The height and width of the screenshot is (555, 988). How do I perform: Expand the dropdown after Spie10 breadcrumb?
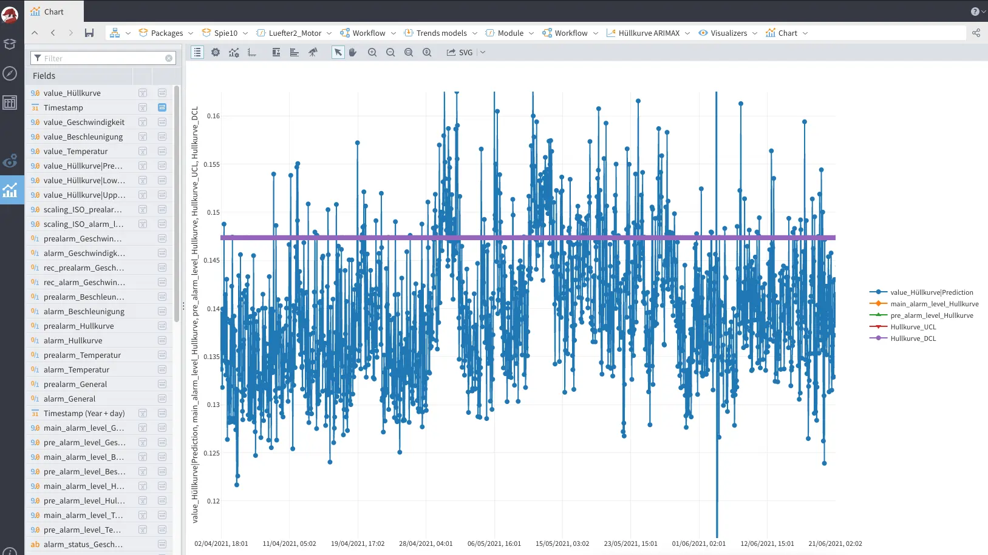tap(245, 33)
